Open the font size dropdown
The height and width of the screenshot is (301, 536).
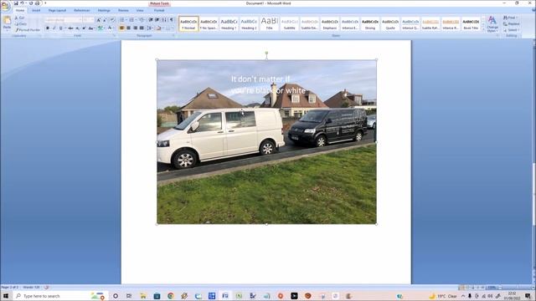click(91, 20)
